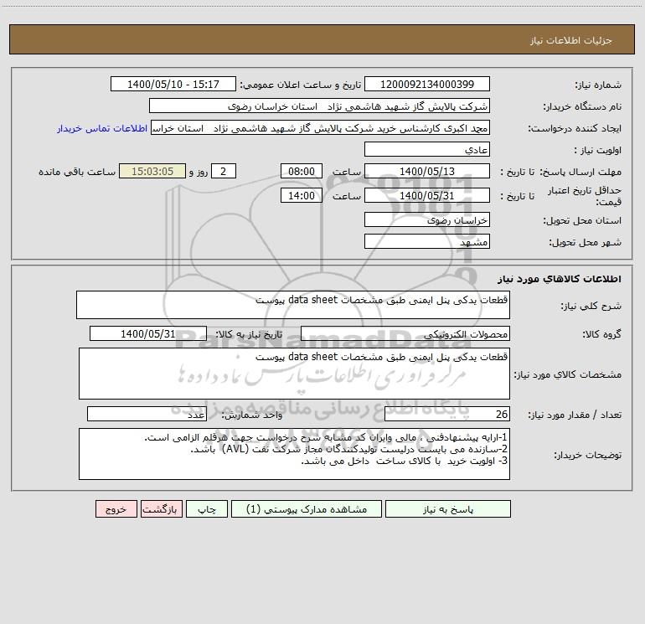Click the goods specifications textbox
This screenshot has height=624, width=645.
click(x=294, y=374)
